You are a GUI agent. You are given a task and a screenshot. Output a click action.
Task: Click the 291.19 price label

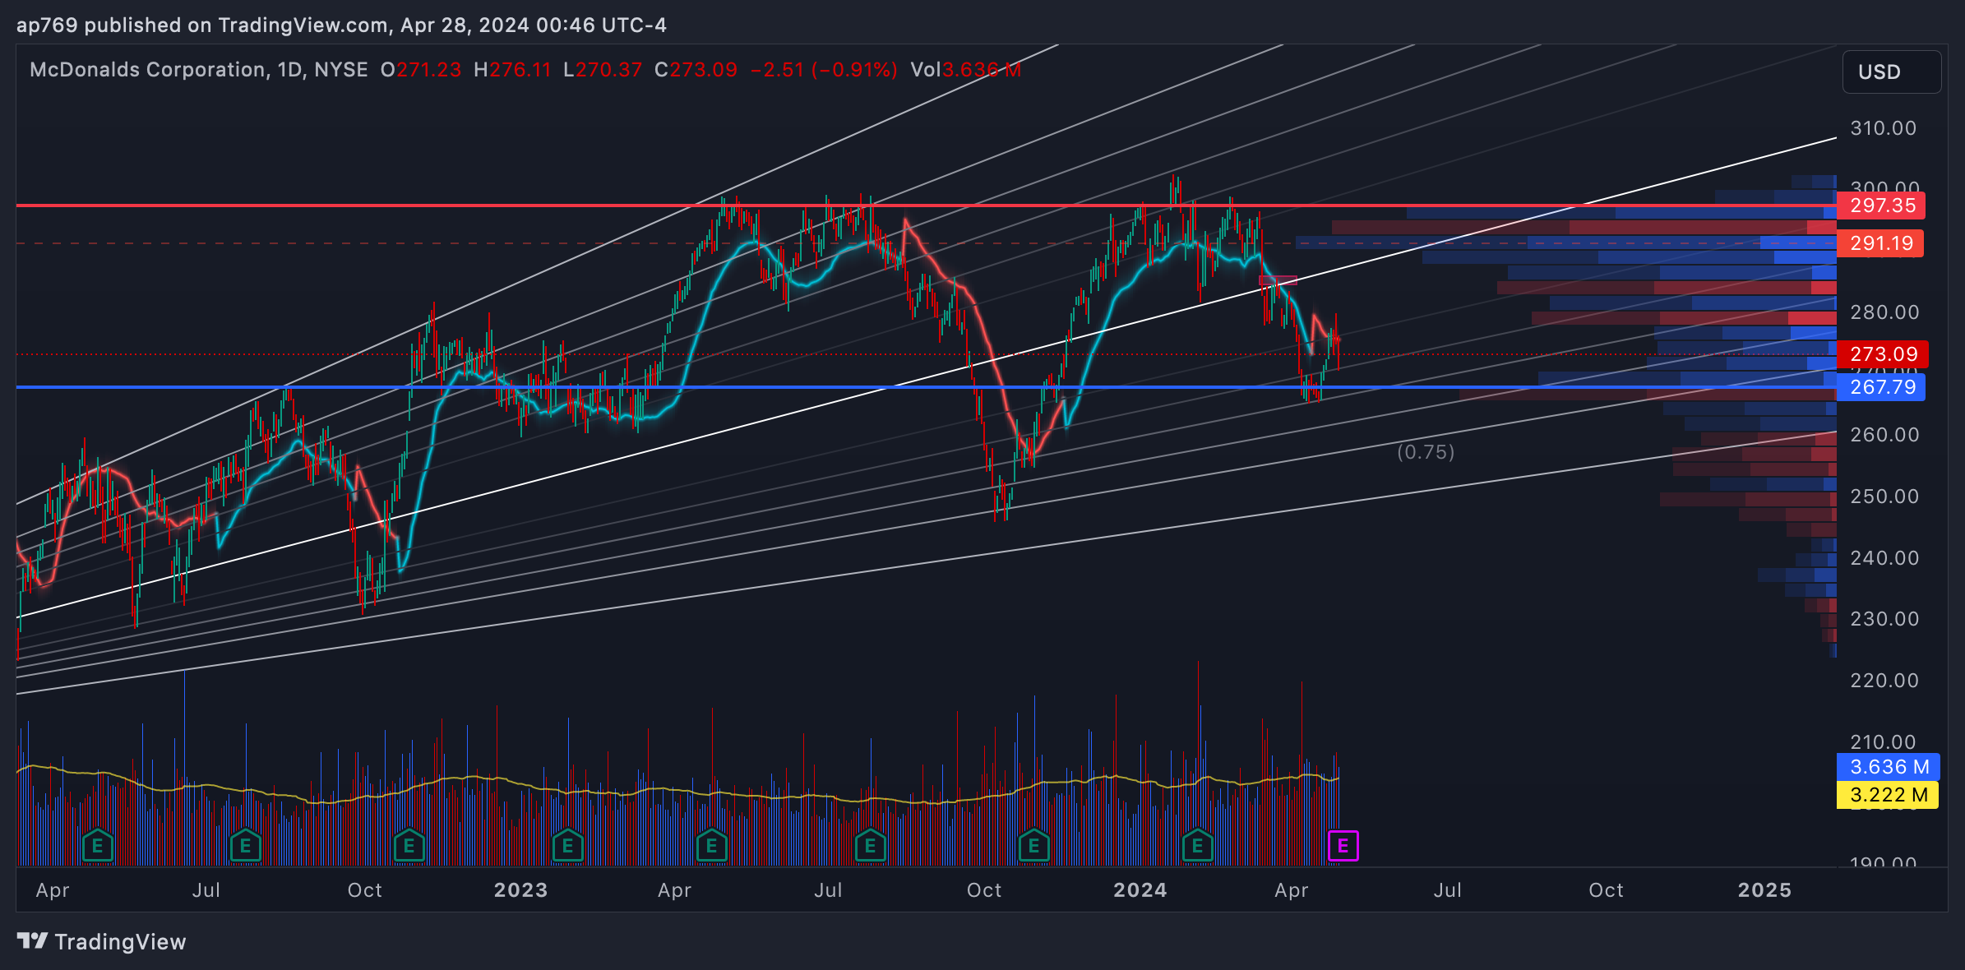[1880, 243]
